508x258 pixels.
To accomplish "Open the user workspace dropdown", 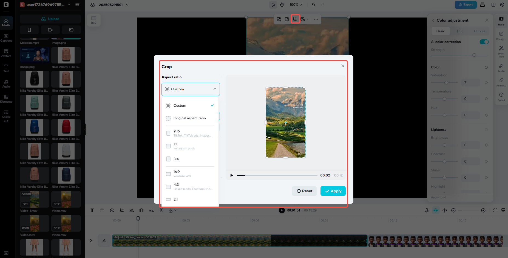I will pos(46,5).
